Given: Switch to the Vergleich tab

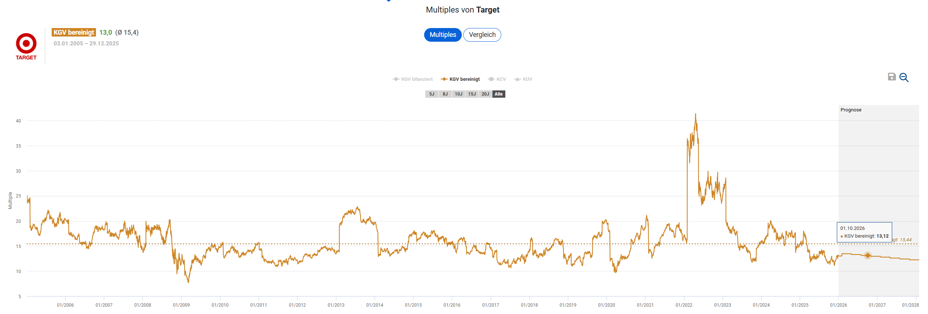Looking at the screenshot, I should tap(482, 35).
